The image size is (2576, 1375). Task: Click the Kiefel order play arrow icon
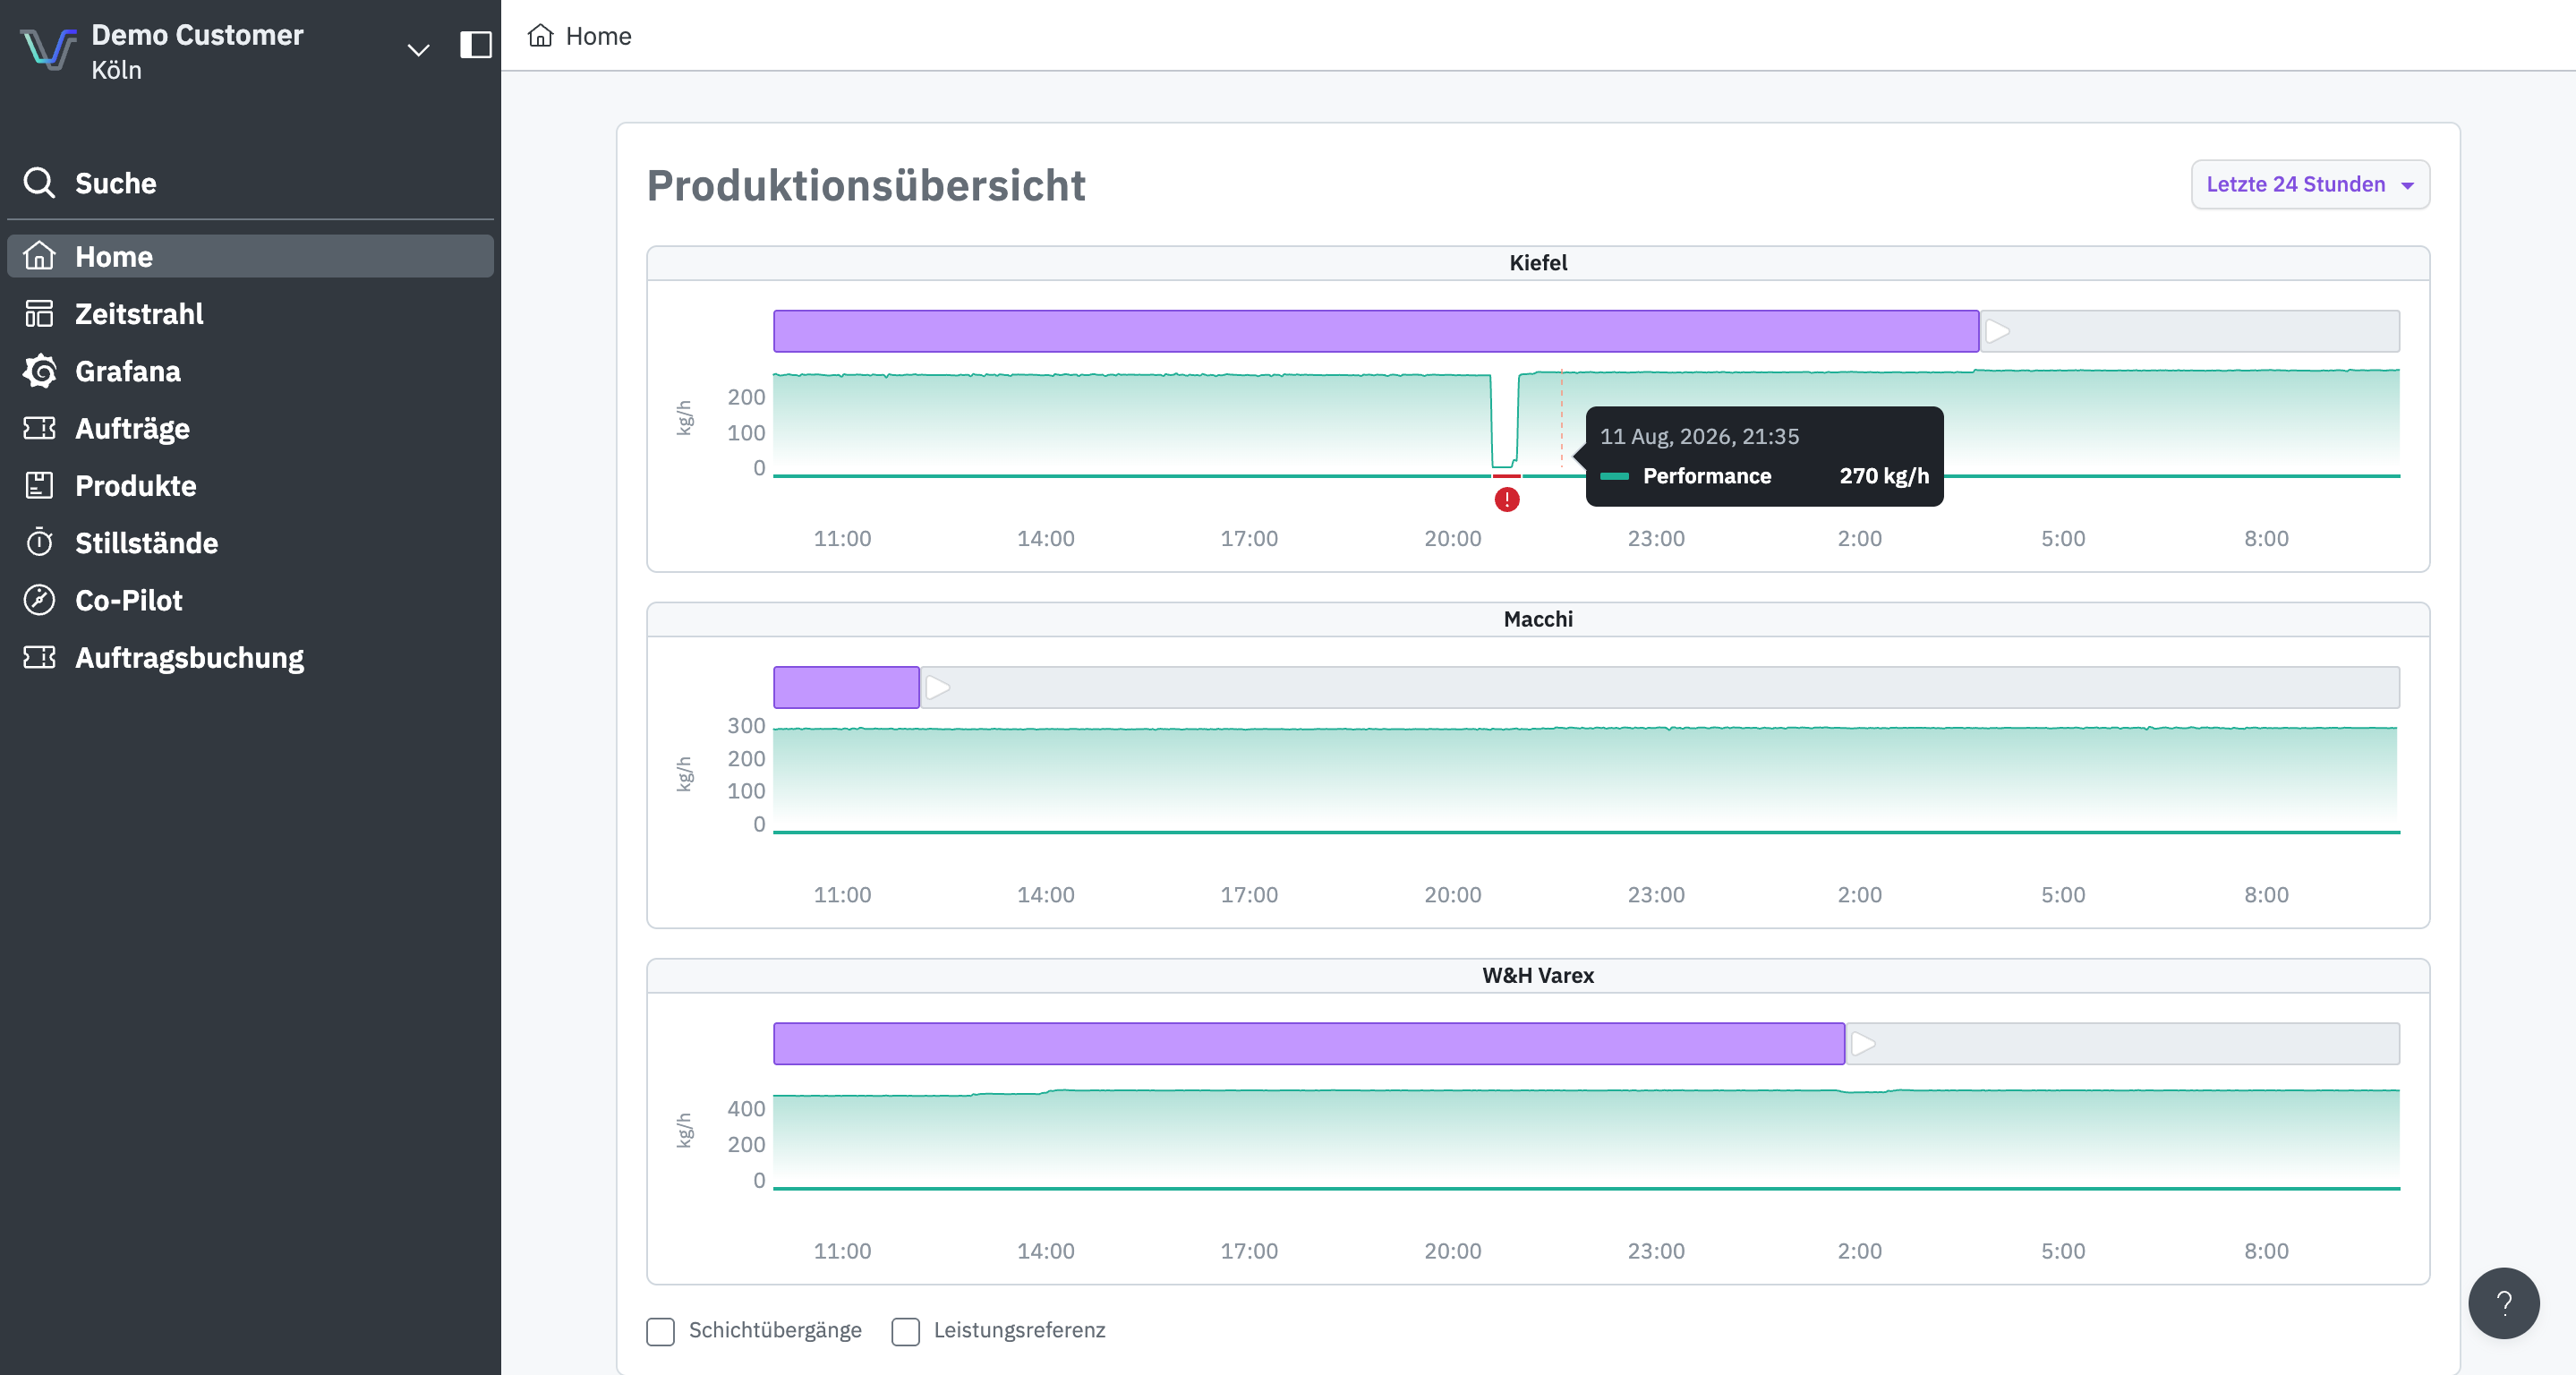point(1997,331)
